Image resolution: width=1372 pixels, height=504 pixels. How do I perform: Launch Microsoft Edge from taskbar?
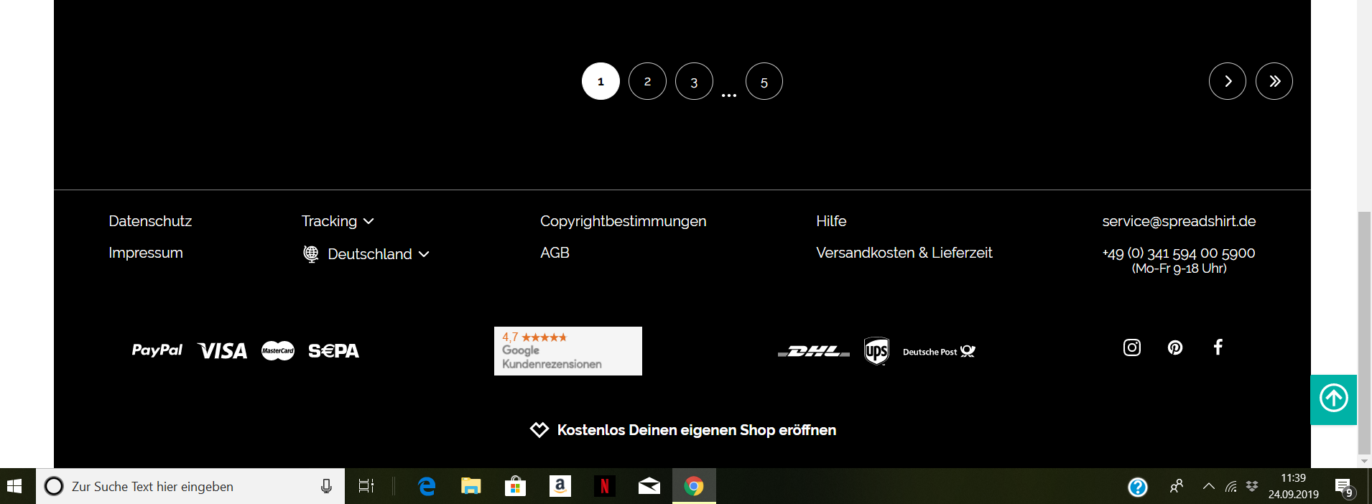coord(427,486)
